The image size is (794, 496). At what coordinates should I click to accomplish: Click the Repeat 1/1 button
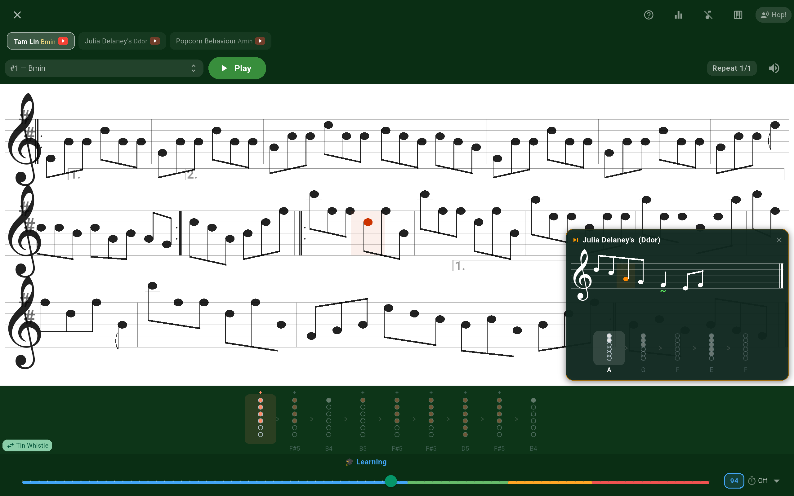731,68
